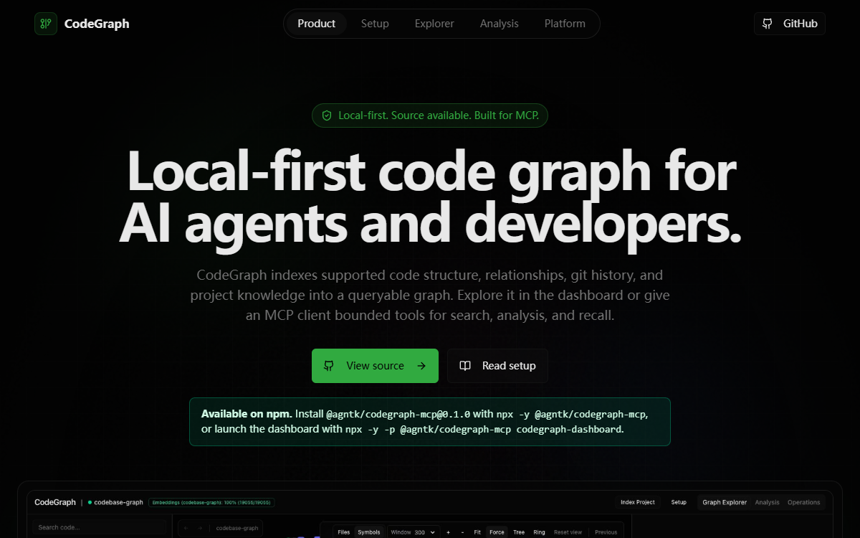Click the CodeGraph title in dashboard preview

pos(55,502)
